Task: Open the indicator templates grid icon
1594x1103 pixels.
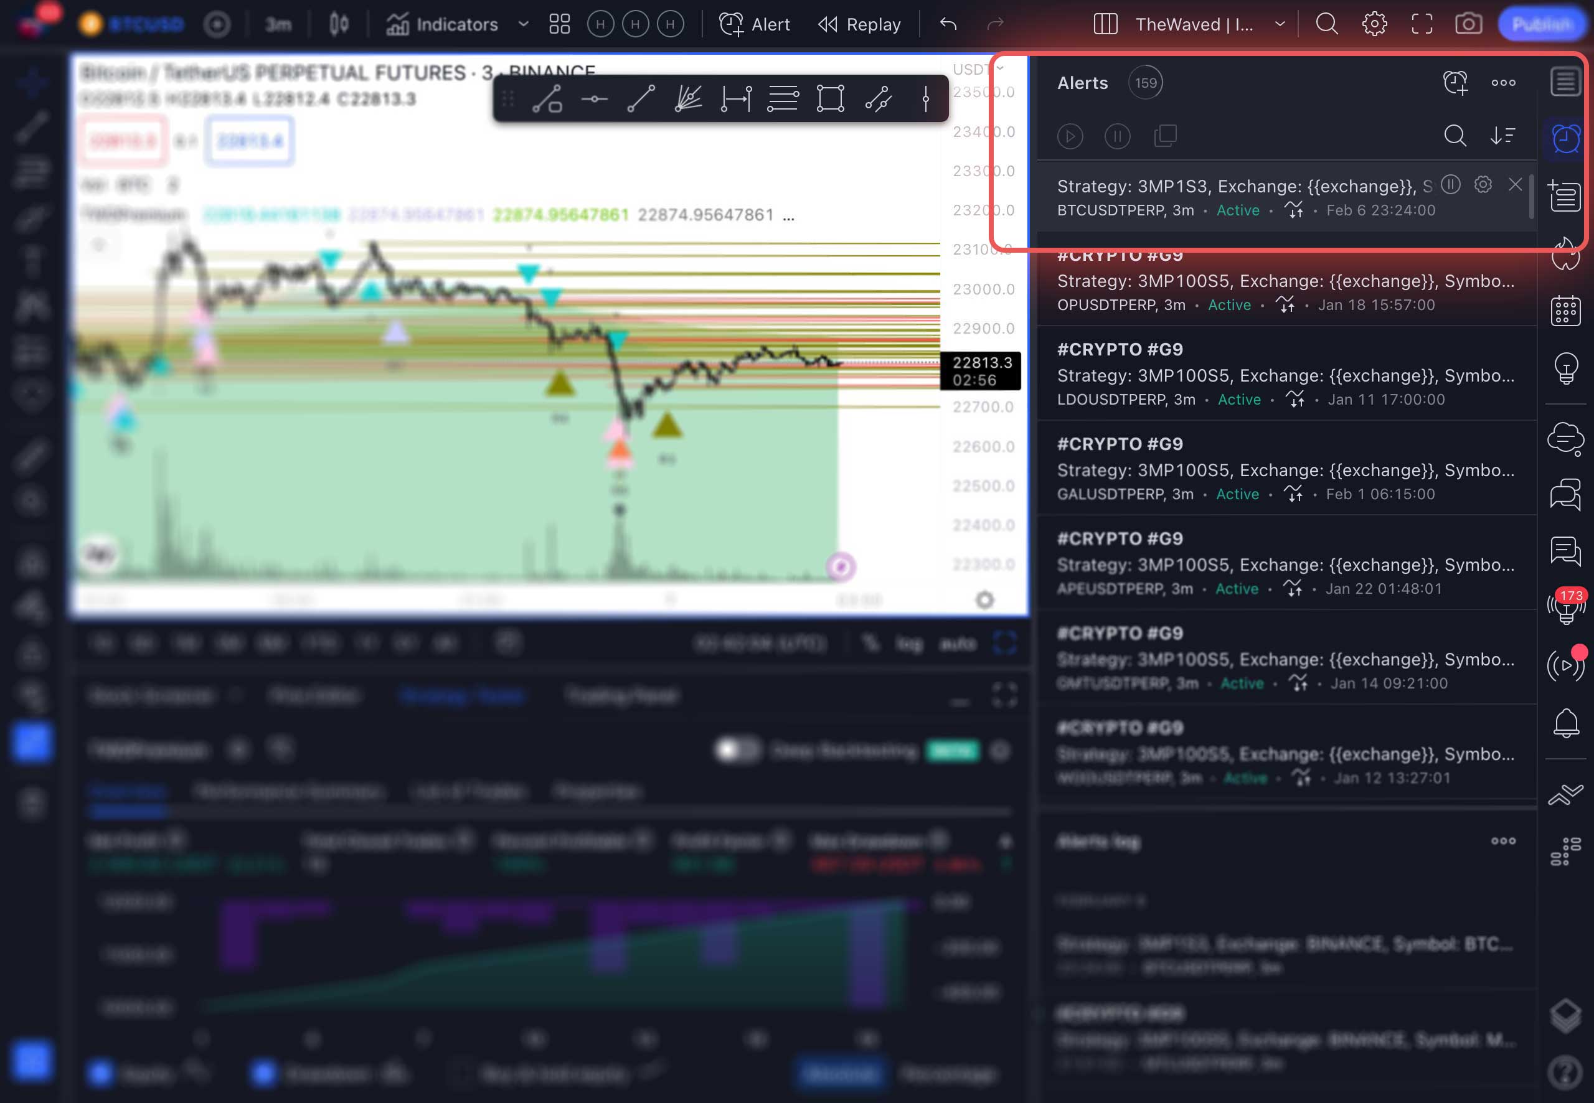Action: tap(559, 25)
